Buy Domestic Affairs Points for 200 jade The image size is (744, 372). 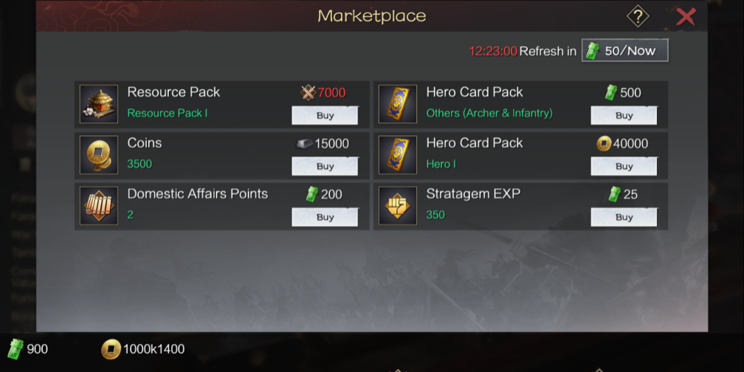[x=325, y=217]
